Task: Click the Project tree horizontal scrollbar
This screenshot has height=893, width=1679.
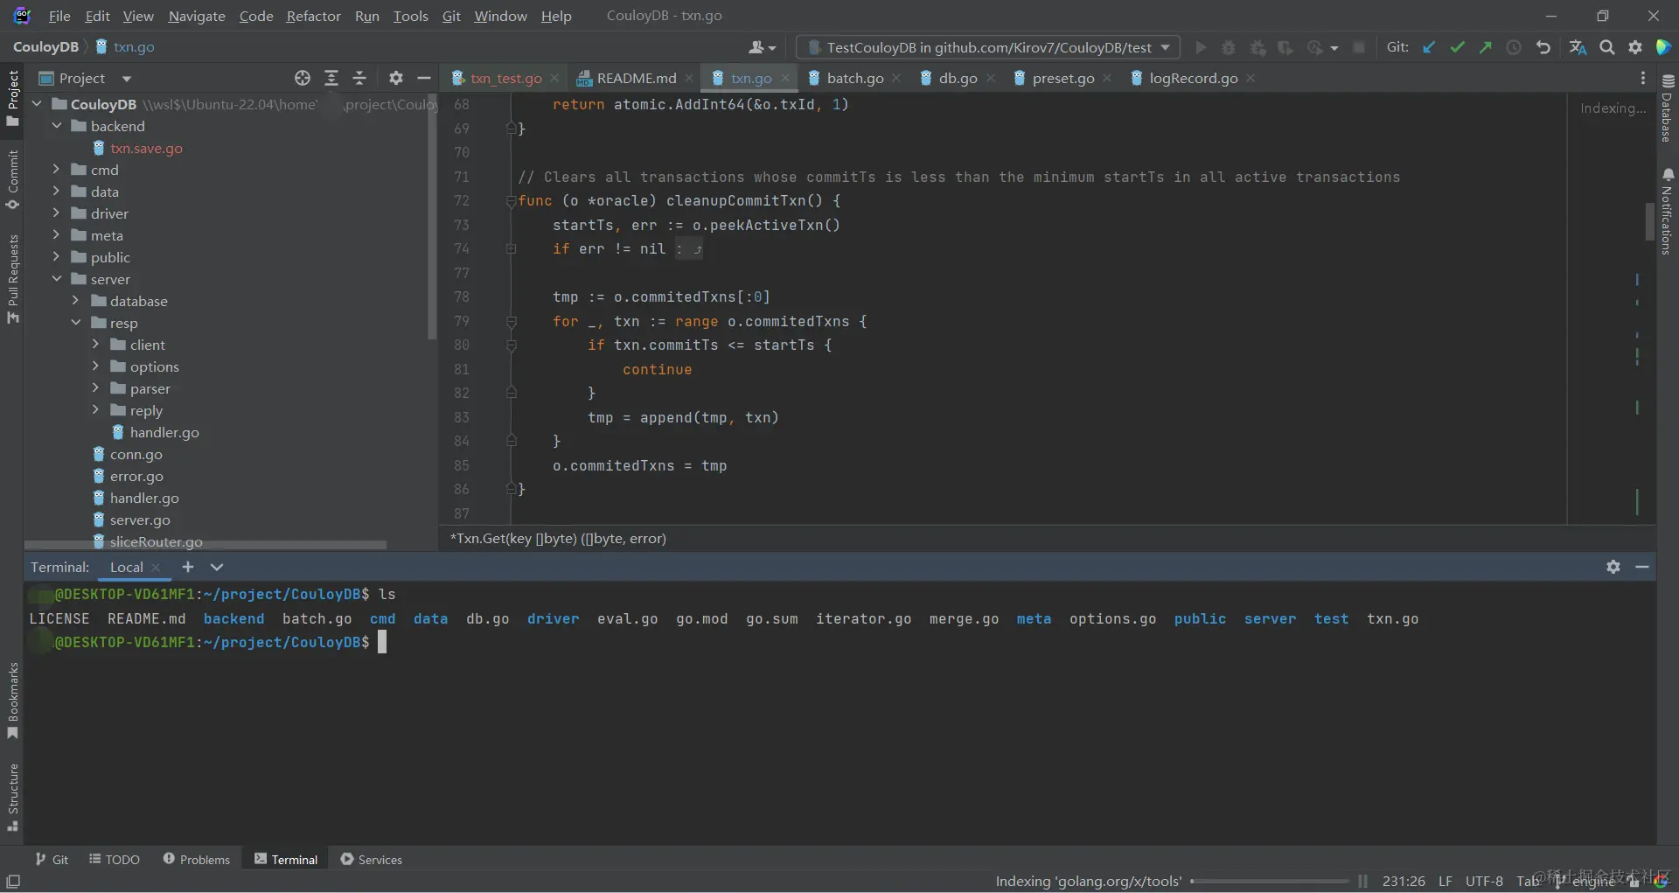Action: [x=206, y=545]
